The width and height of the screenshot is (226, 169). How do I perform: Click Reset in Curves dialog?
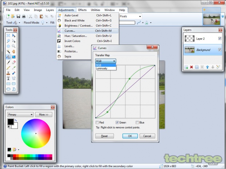coord(104,136)
